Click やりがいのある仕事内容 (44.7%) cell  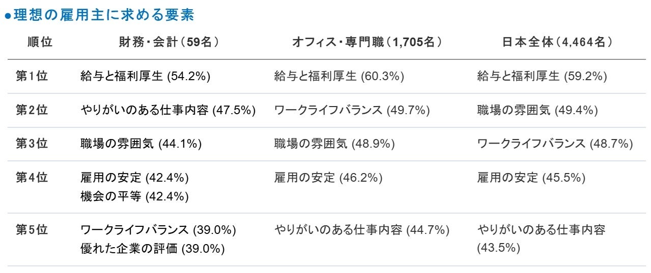pyautogui.click(x=361, y=230)
